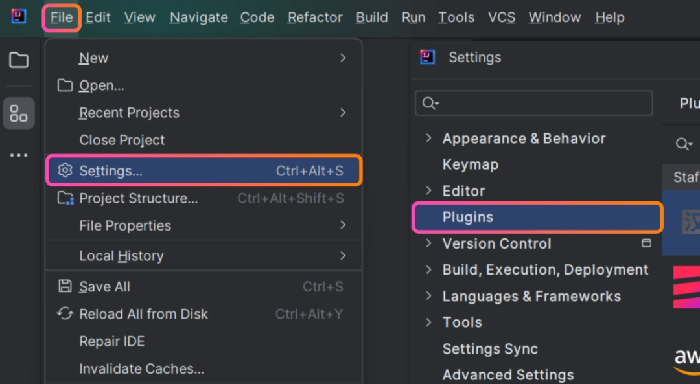Screen dimensions: 700x384
Task: Click the IntelliJ IDEA logo in title bar
Action: click(x=19, y=17)
